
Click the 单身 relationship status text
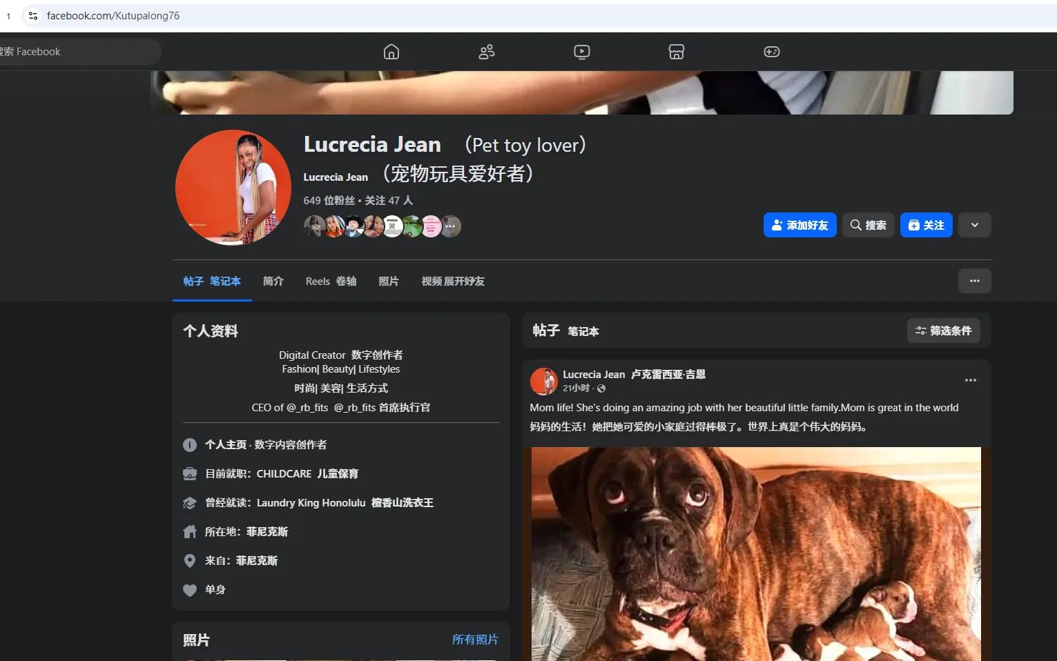[x=215, y=590]
